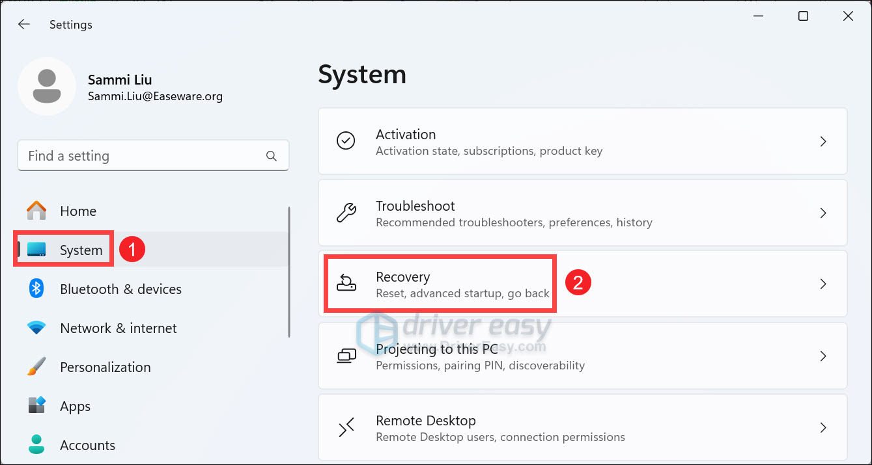The width and height of the screenshot is (872, 465).
Task: Switch to Bluetooth & devices section
Action: 120,289
